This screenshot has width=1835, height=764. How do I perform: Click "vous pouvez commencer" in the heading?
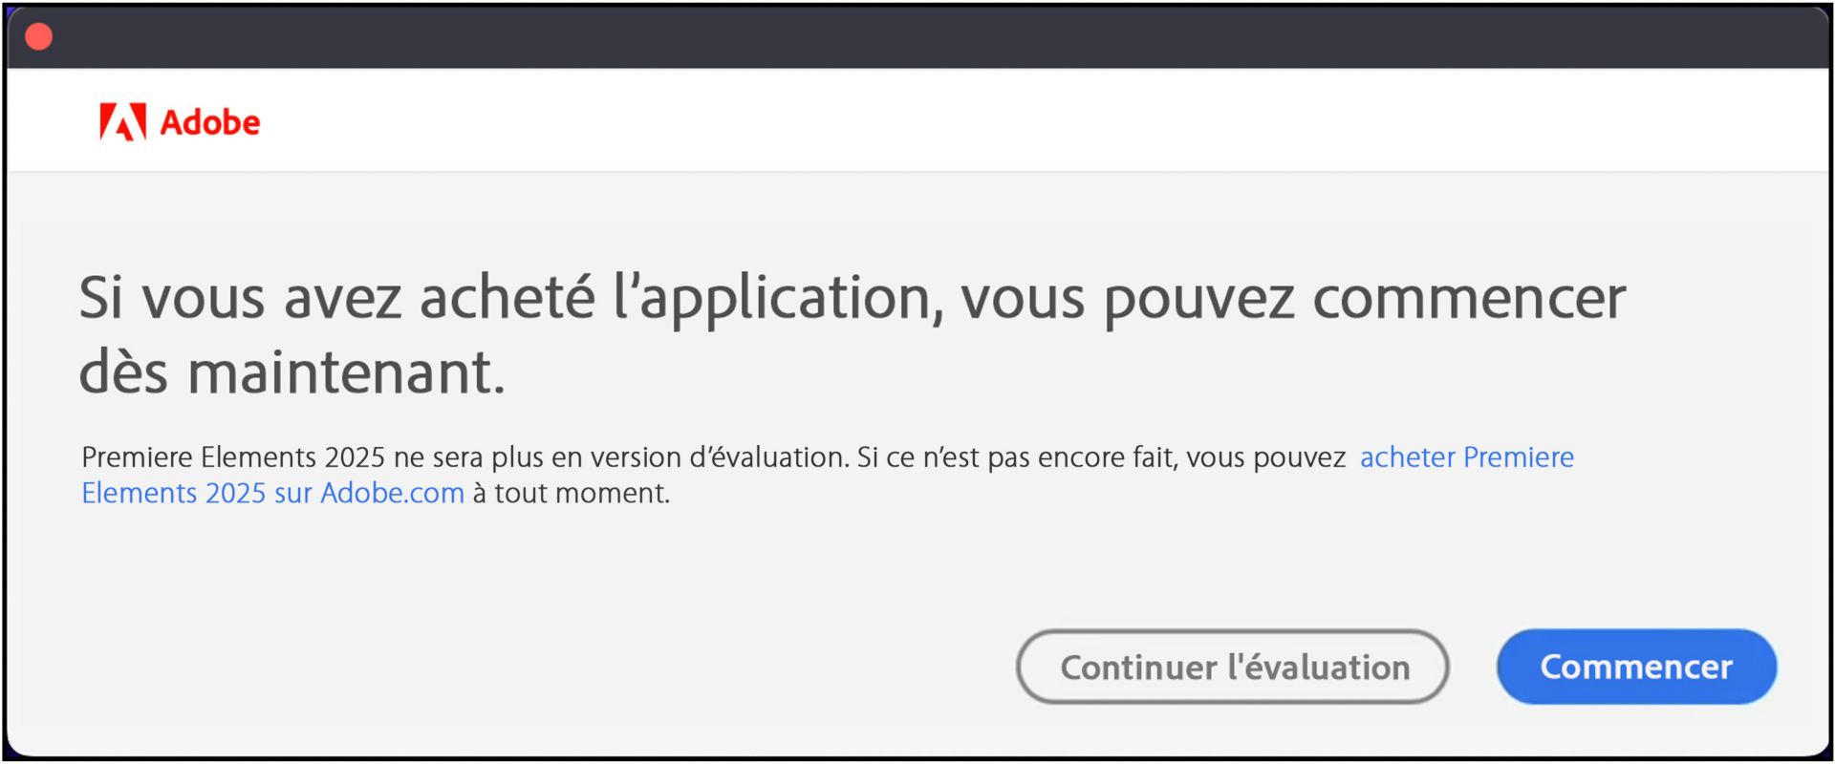coord(1293,298)
